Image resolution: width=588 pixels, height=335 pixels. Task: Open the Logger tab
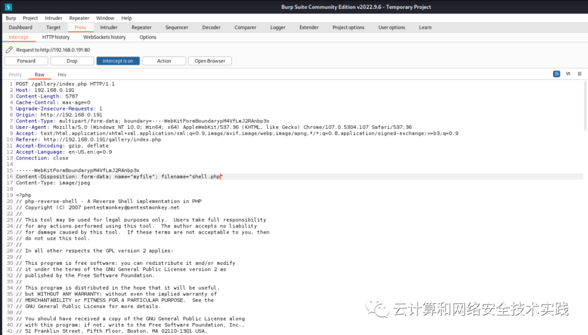click(278, 27)
